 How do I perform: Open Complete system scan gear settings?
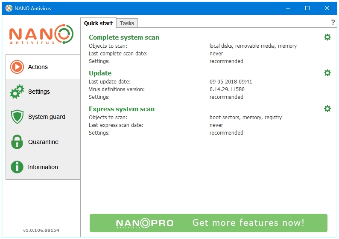(327, 37)
